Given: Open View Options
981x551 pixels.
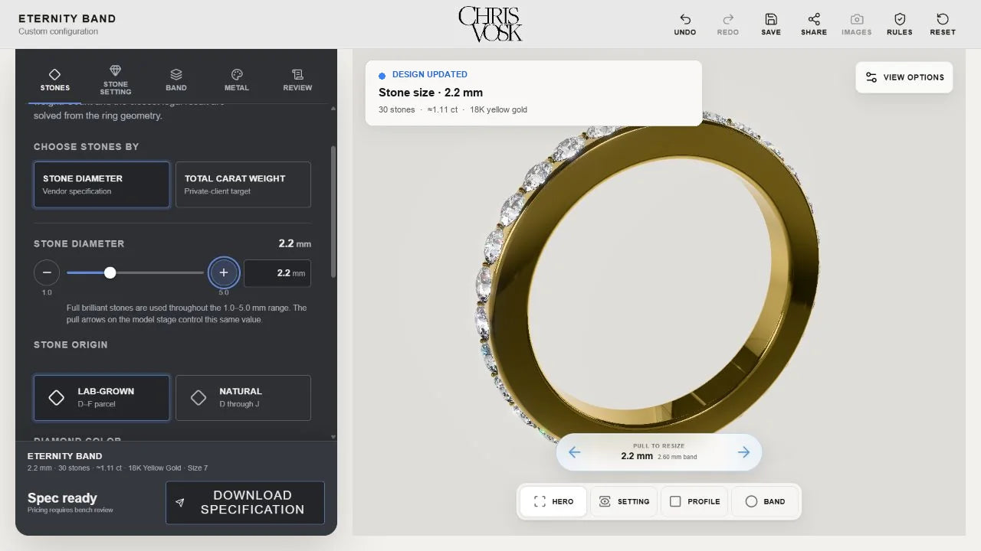Looking at the screenshot, I should click(x=904, y=77).
